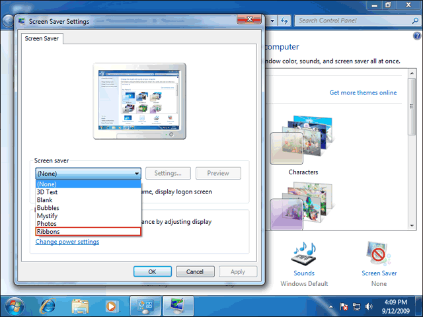423x317 pixels.
Task: Launch Windows Media Player from taskbar
Action: pos(112,306)
